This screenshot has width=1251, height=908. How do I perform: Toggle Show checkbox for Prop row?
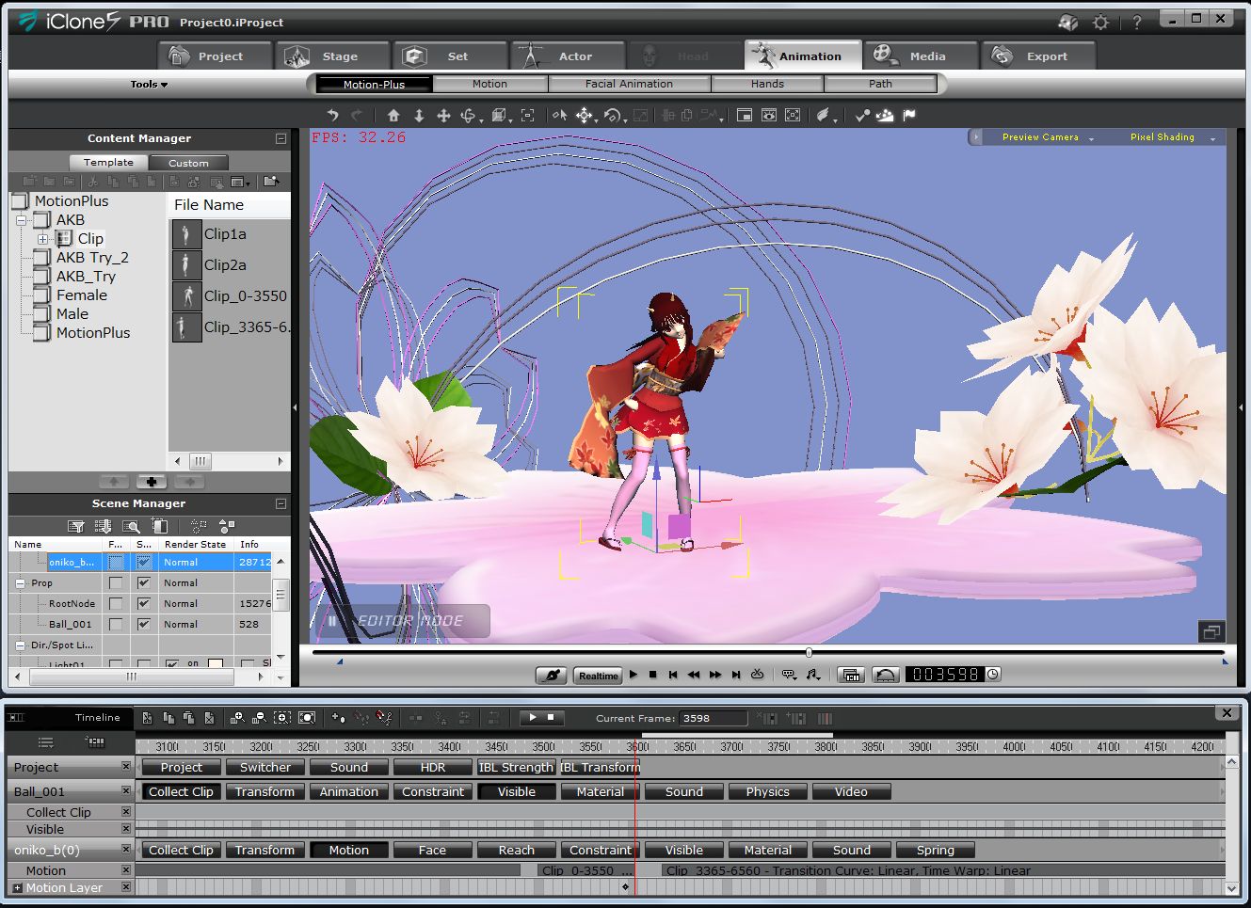click(x=143, y=582)
